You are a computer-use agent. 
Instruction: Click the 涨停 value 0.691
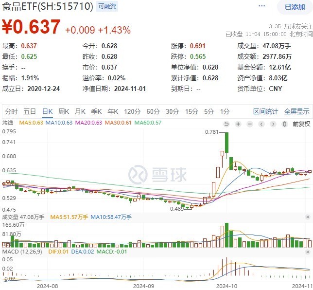[197, 46]
